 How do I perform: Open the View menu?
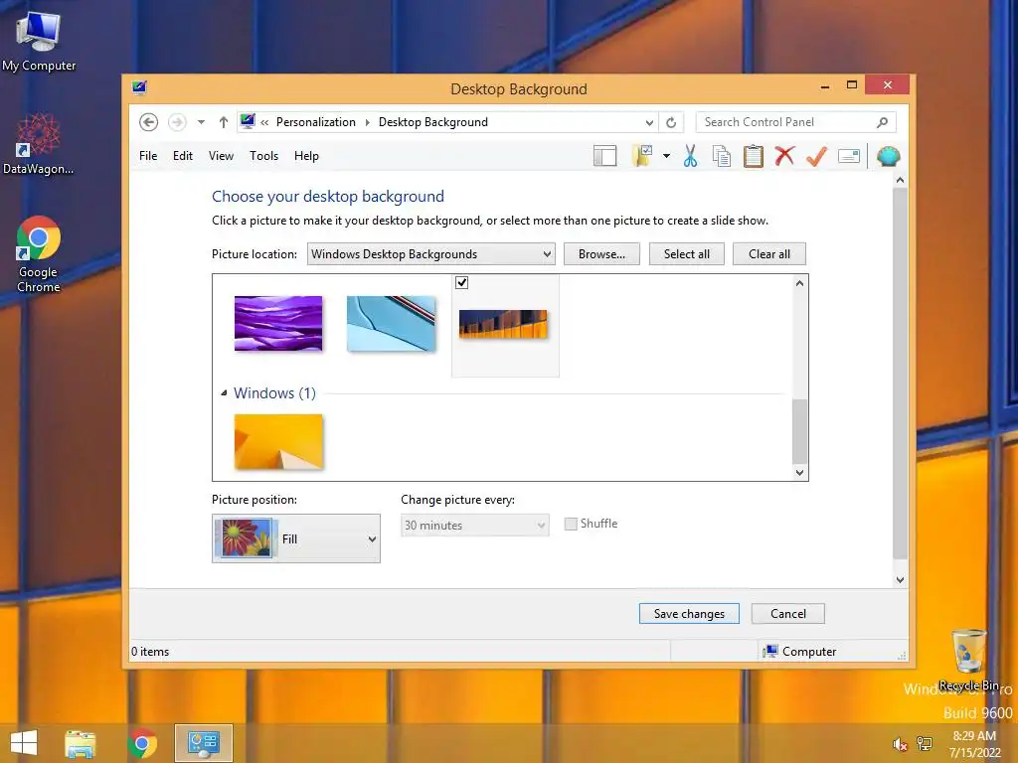[221, 156]
